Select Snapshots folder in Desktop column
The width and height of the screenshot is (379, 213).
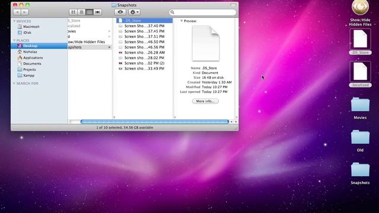point(90,47)
